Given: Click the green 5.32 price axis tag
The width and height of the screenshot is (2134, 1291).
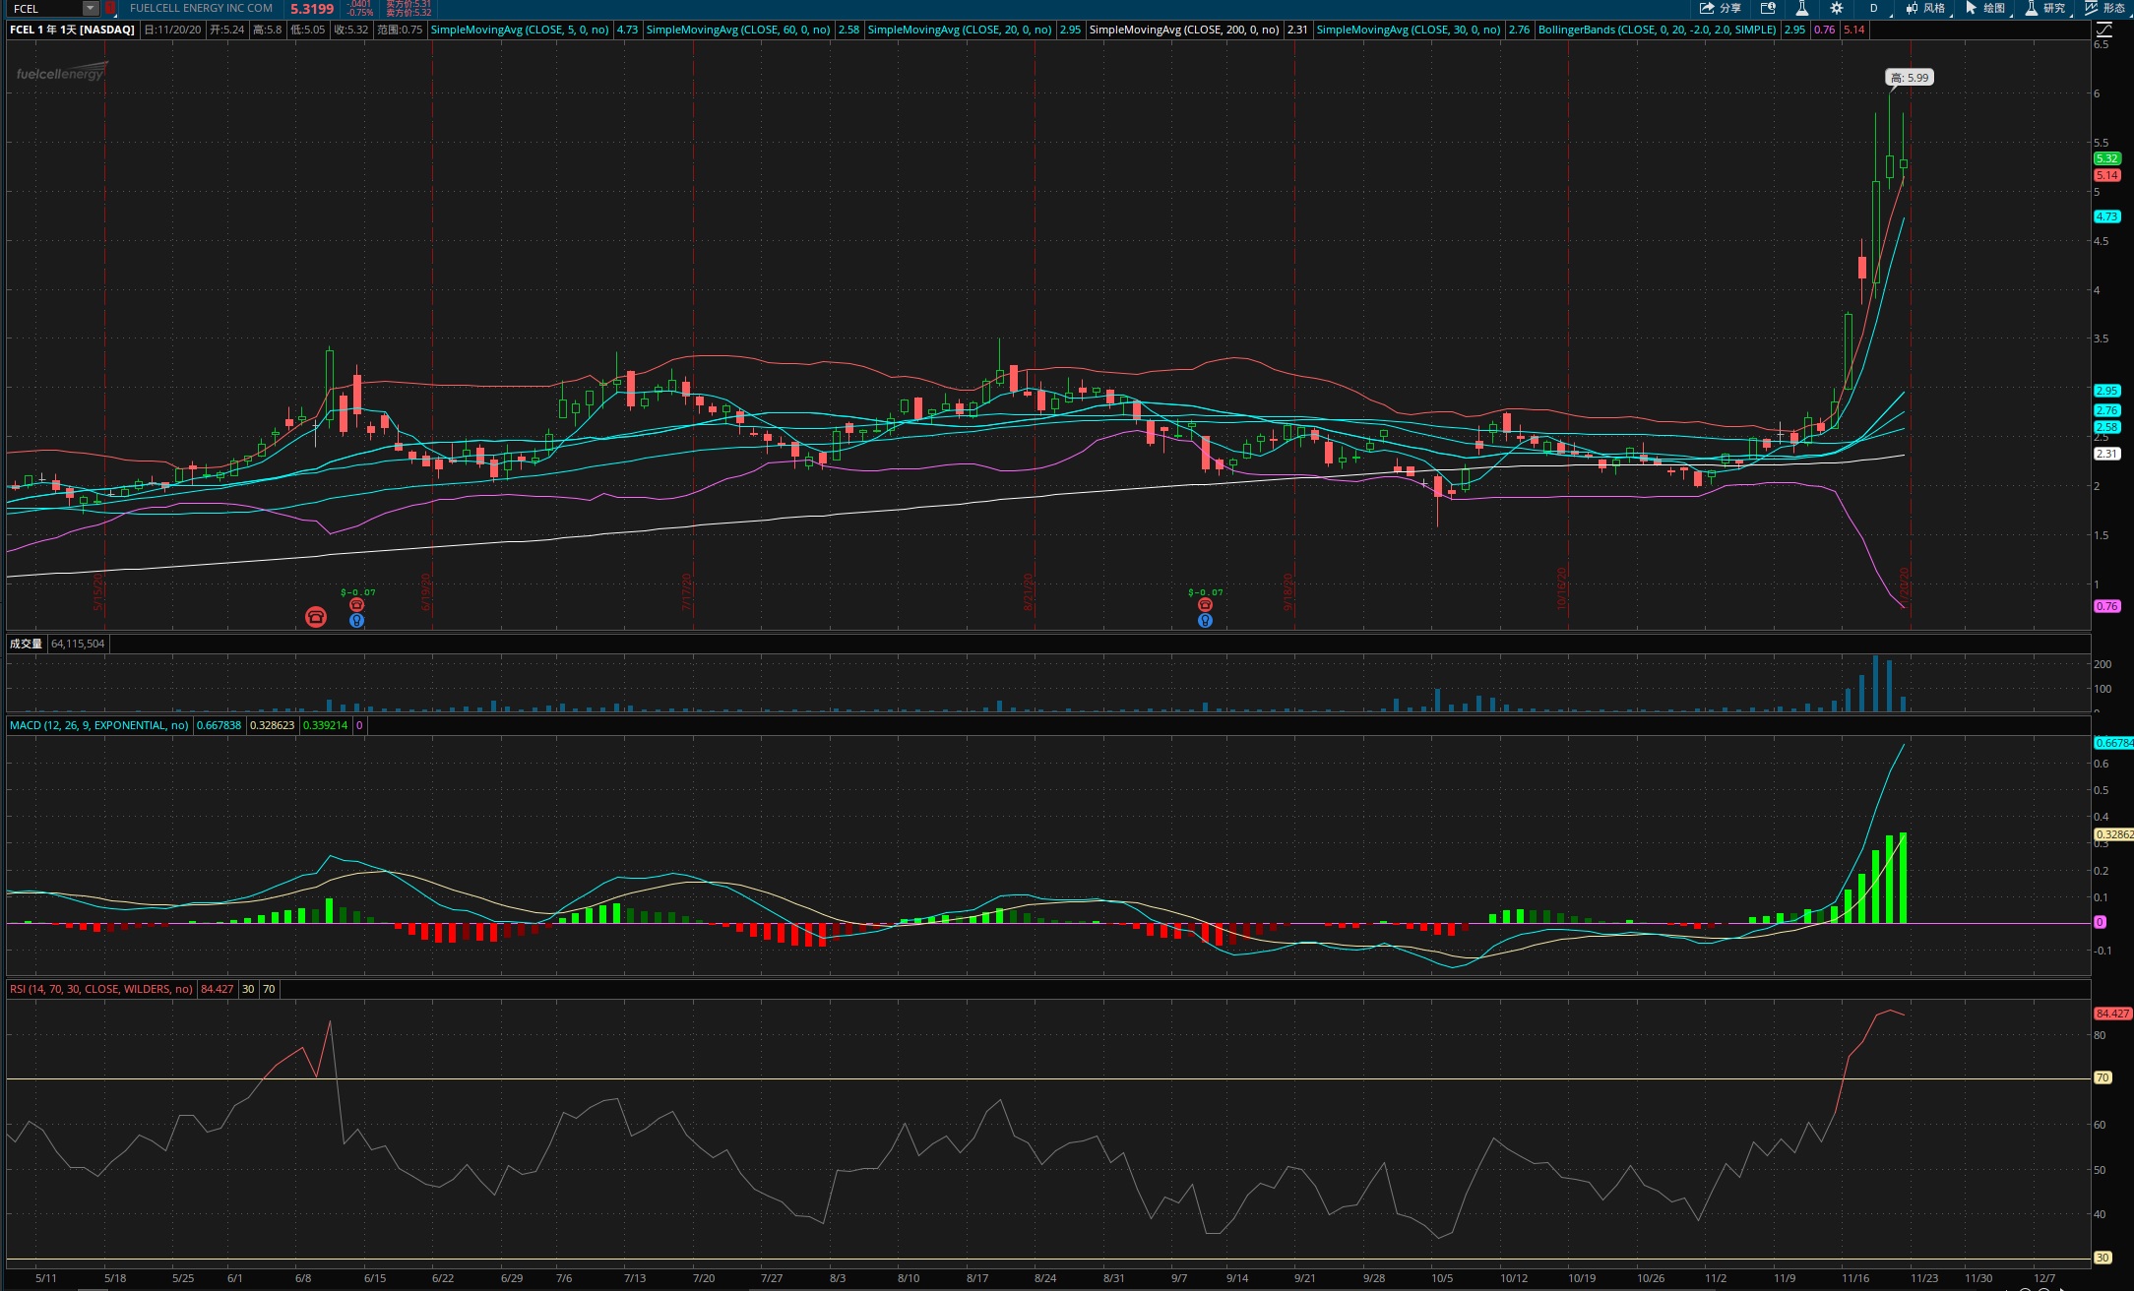Looking at the screenshot, I should coord(2107,158).
